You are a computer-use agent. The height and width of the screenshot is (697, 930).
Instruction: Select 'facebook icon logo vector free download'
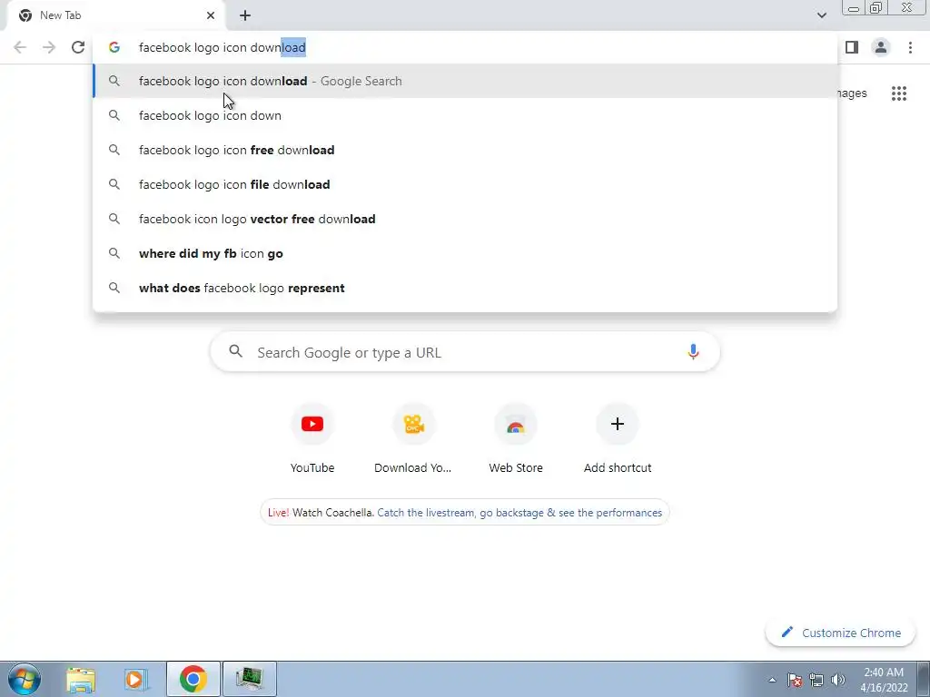465,219
